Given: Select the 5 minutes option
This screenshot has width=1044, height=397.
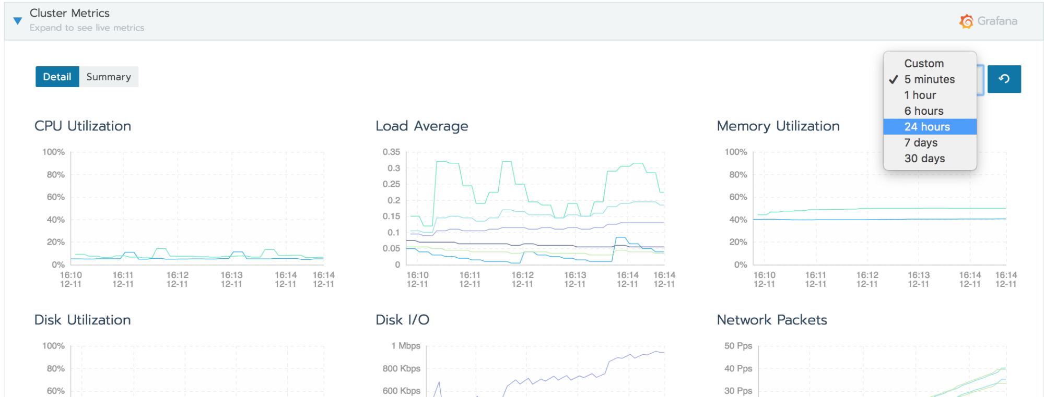Looking at the screenshot, I should [930, 79].
